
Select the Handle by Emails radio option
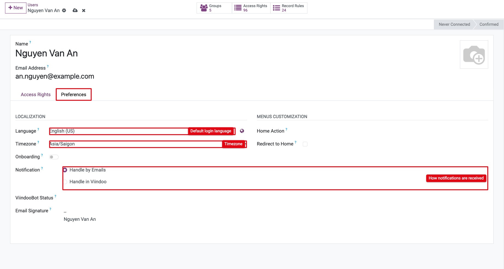point(65,170)
